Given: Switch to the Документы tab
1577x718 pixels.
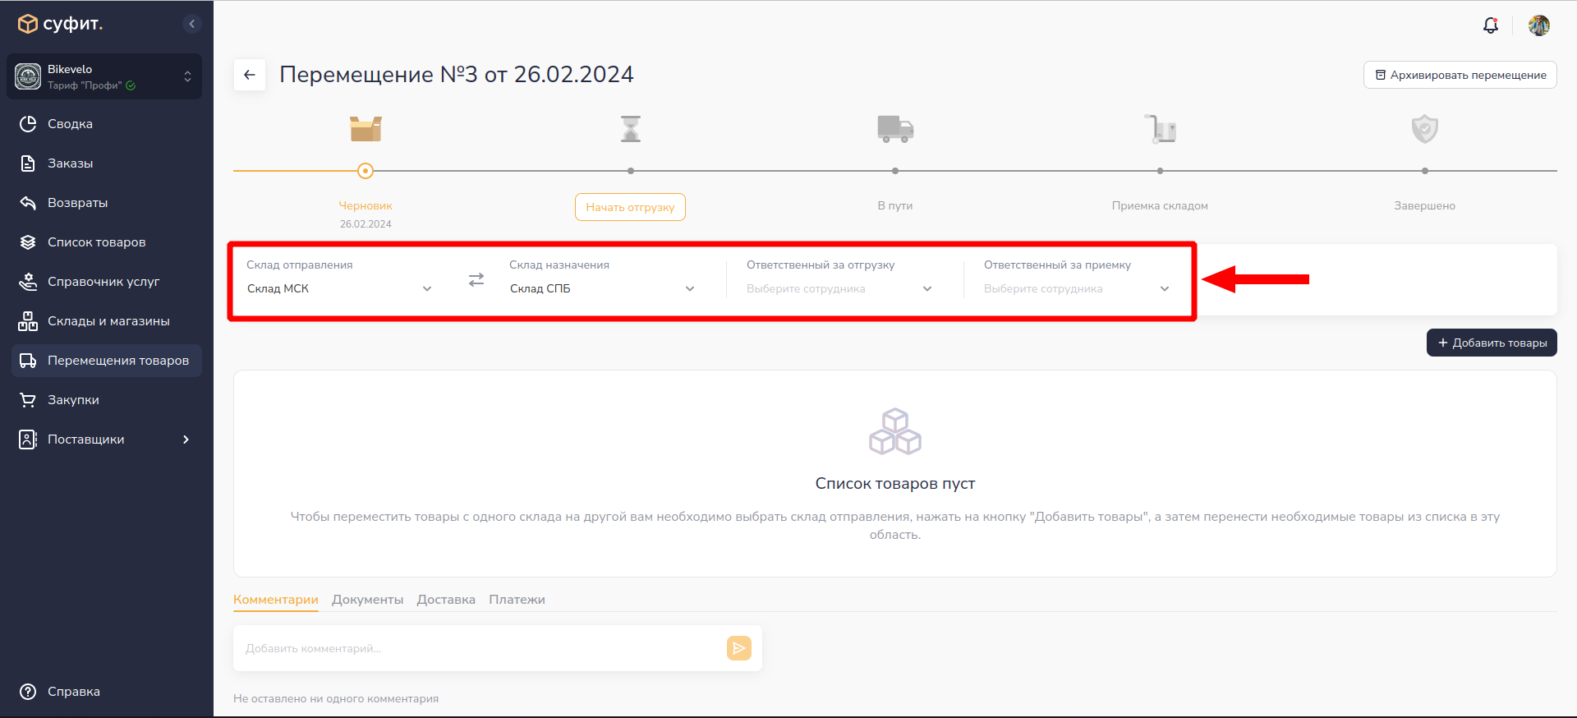Looking at the screenshot, I should 367,600.
